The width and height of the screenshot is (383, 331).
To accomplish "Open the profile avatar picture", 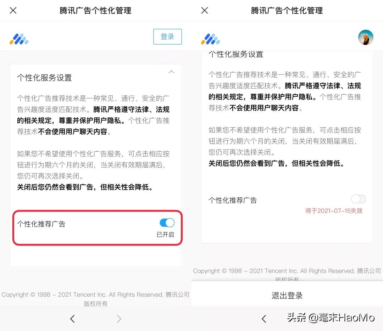I will pos(366,37).
